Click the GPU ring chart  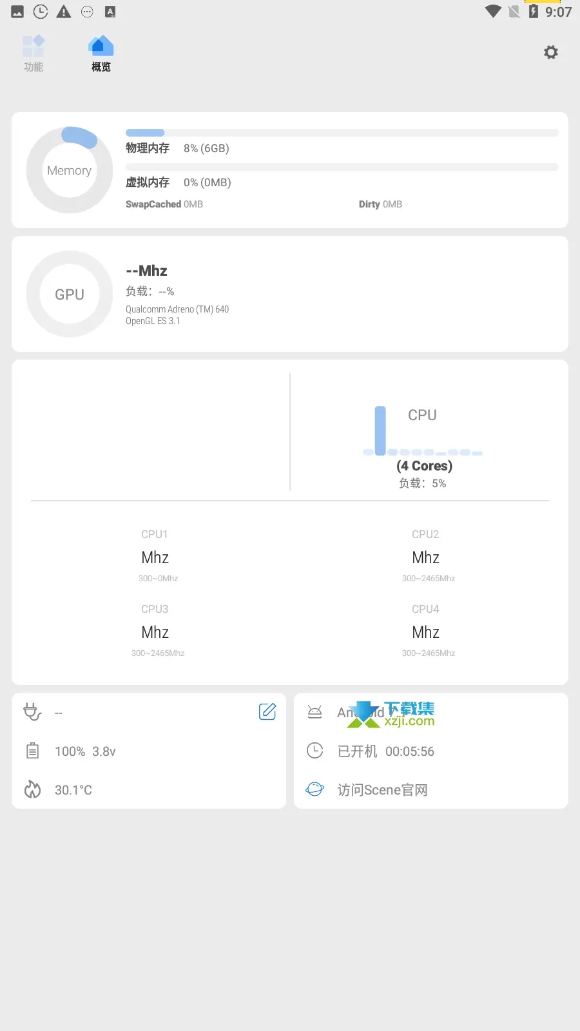(x=68, y=294)
